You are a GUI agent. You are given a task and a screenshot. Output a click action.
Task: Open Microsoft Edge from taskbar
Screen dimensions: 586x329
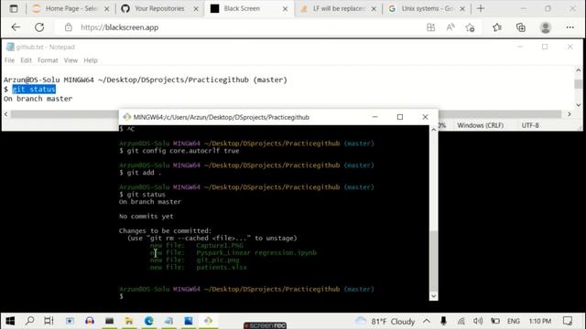tap(148, 321)
